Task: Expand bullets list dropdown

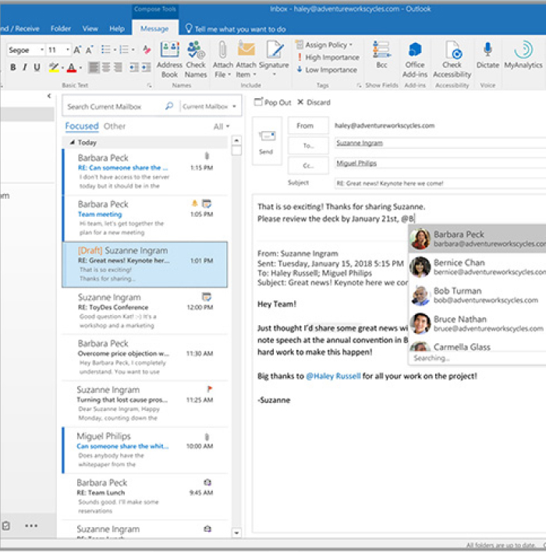Action: tap(115, 50)
